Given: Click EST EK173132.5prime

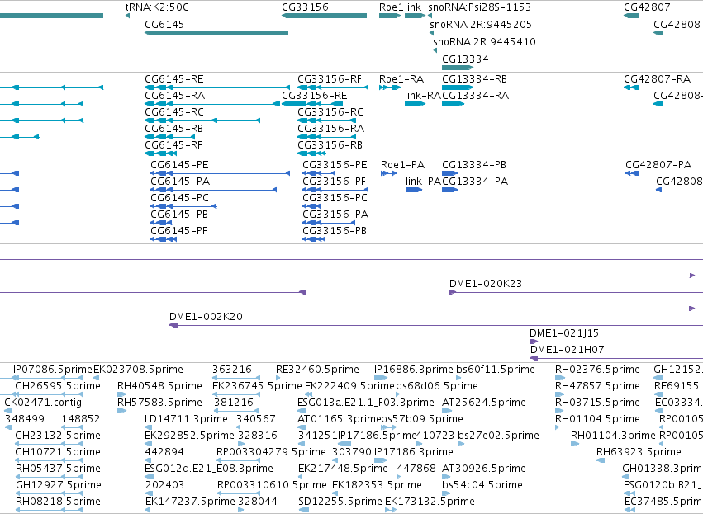Looking at the screenshot, I should point(430,502).
